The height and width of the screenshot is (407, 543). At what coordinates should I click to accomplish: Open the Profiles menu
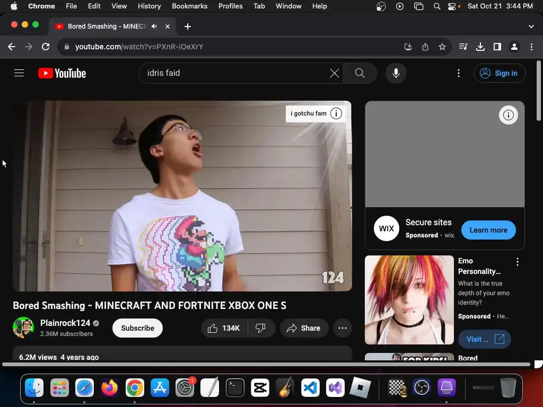tap(230, 6)
